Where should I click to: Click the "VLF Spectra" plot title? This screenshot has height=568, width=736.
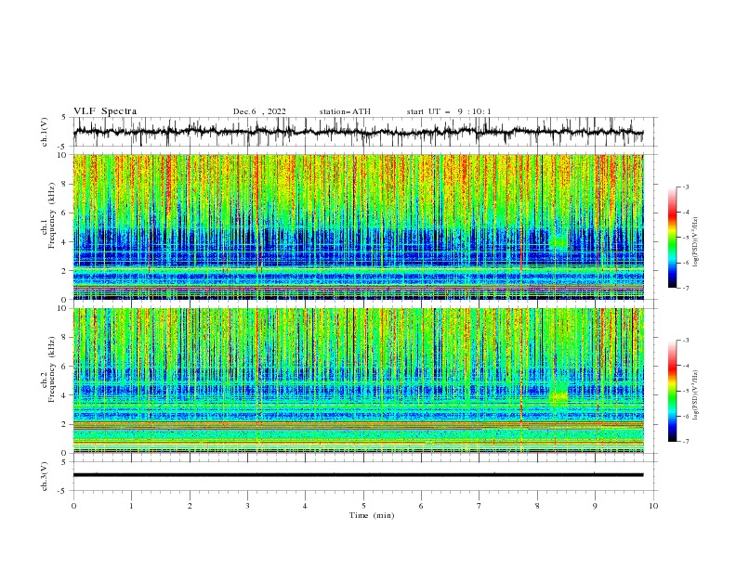105,111
